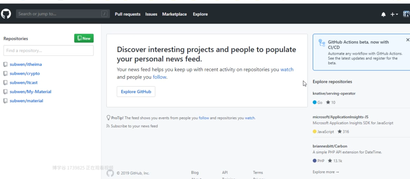The height and width of the screenshot is (179, 410).
Task: Expand the plus create-new dropdown
Action: pyautogui.click(x=394, y=14)
